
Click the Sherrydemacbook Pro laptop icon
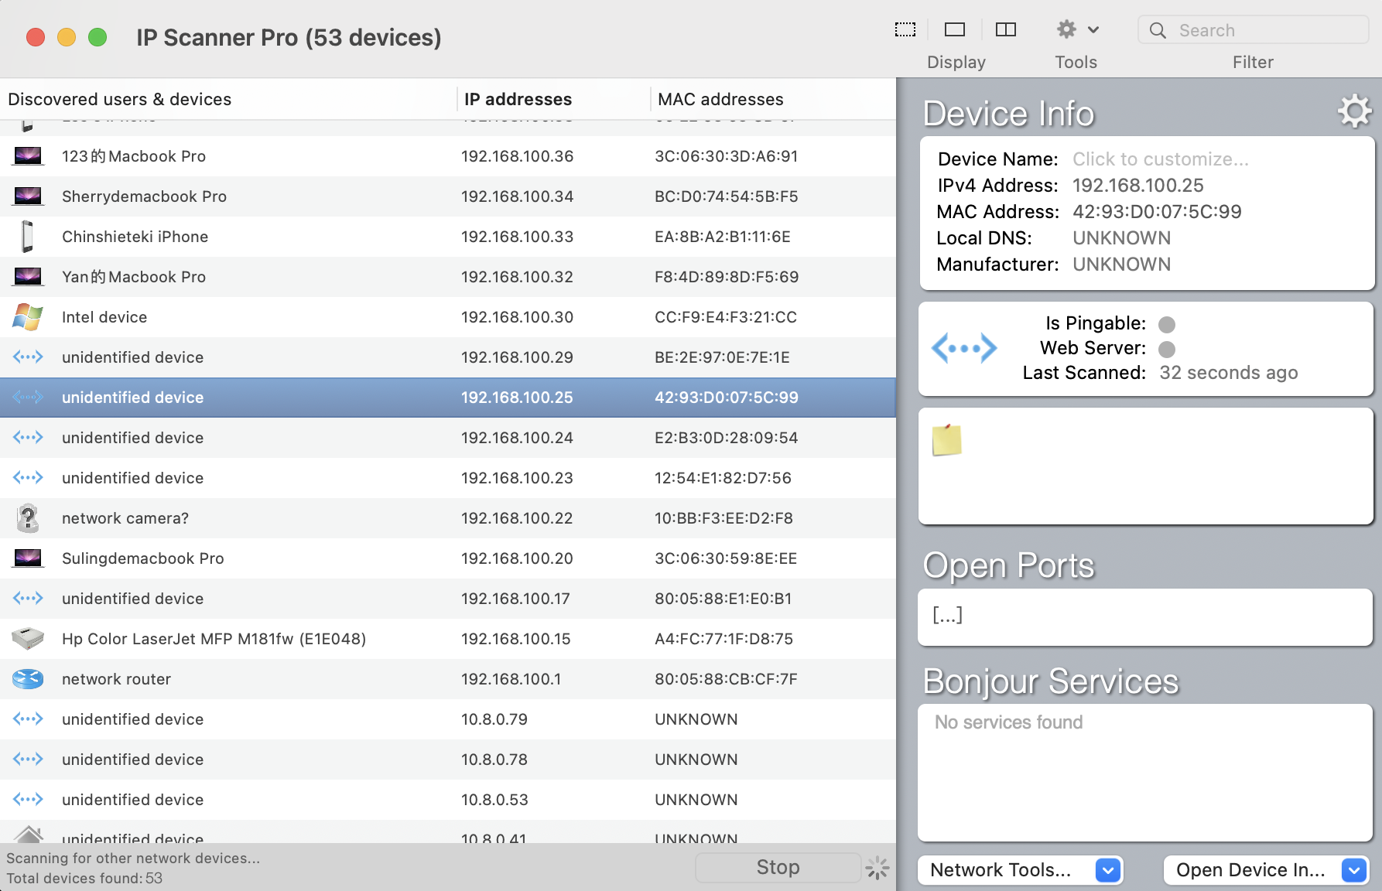[28, 196]
